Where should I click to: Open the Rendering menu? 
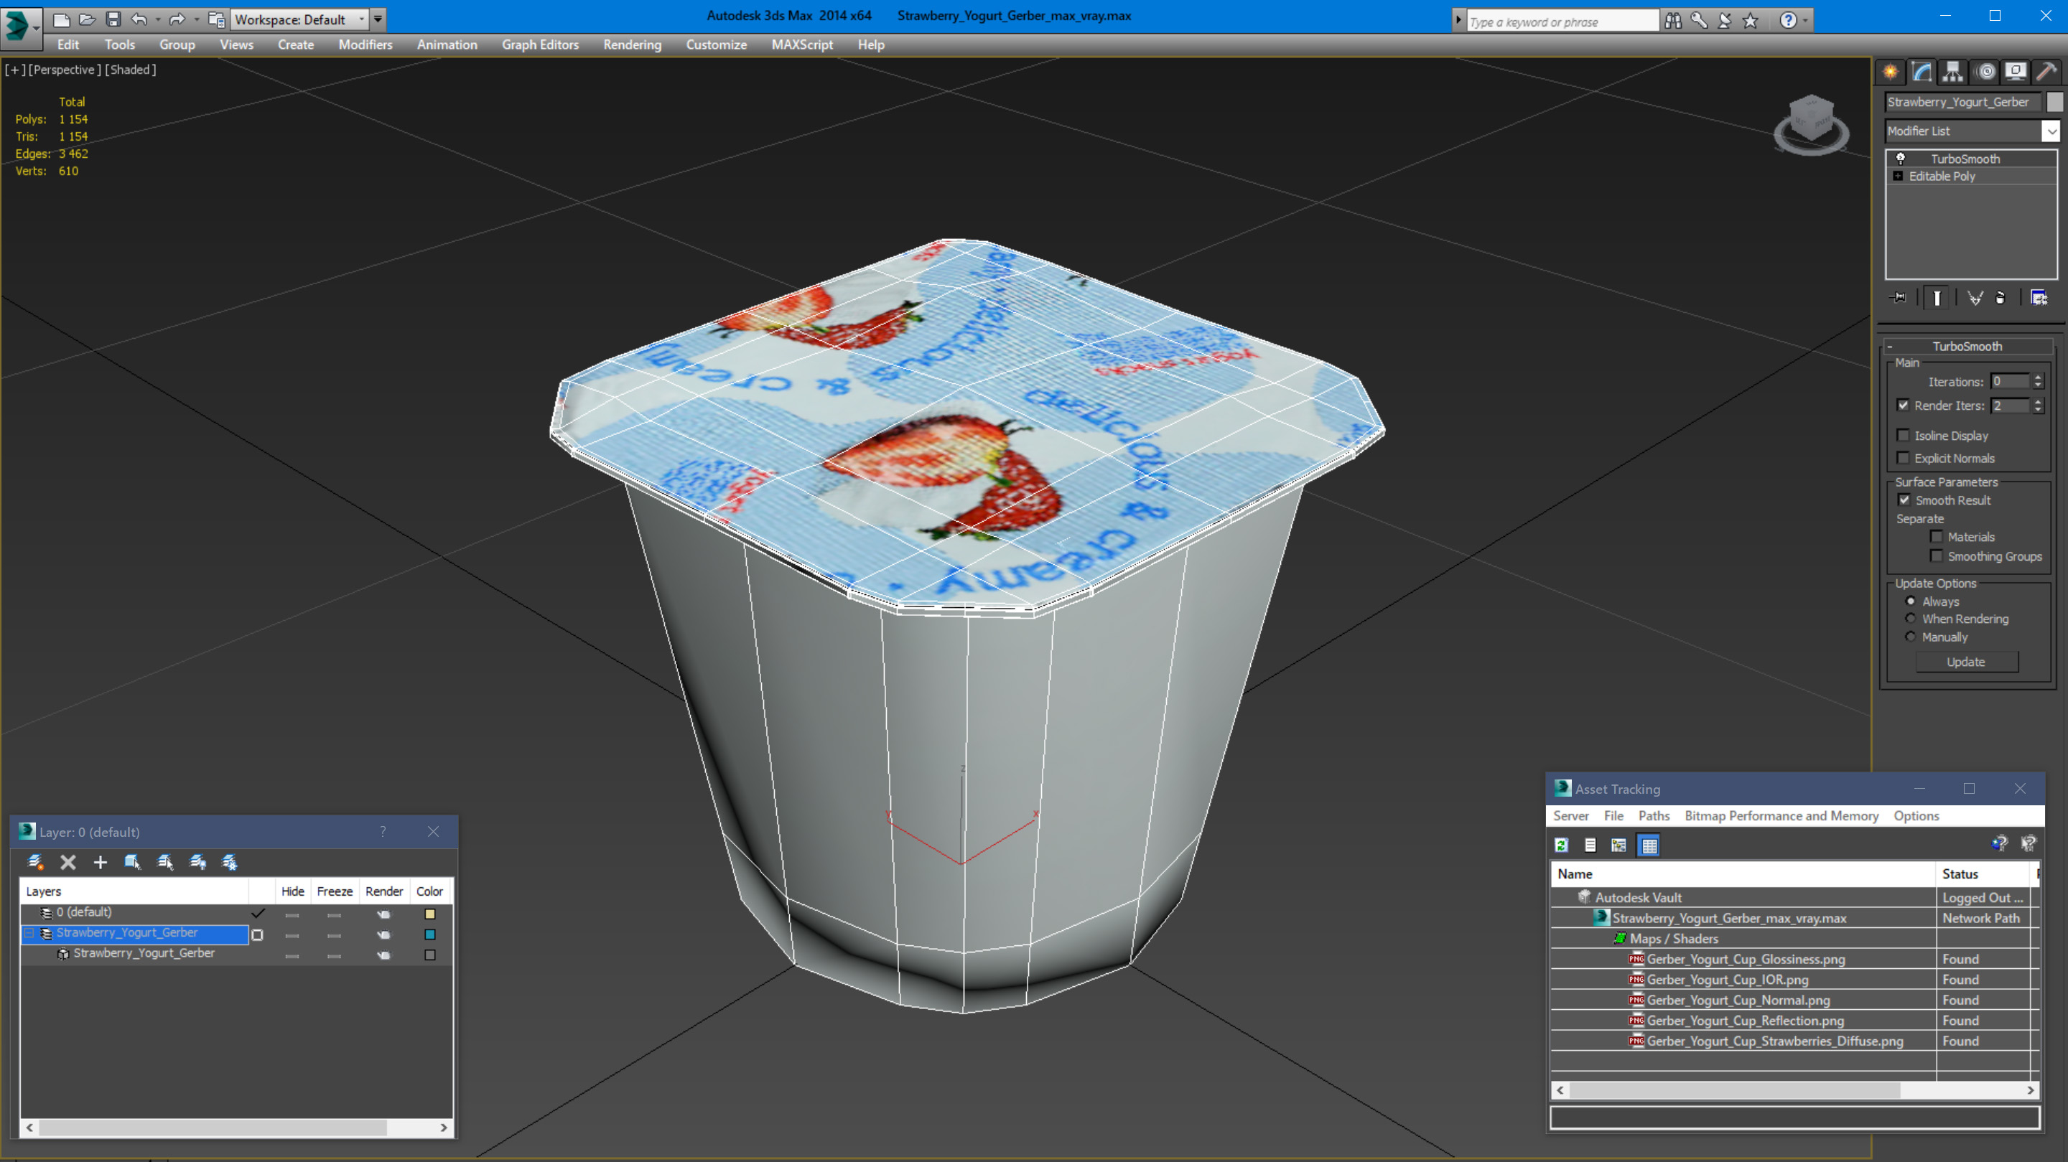[632, 44]
